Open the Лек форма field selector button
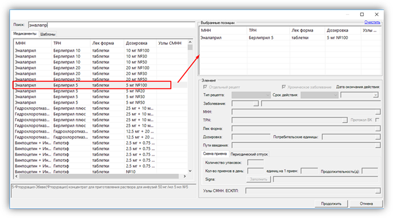393x218 pixels. coord(377,129)
